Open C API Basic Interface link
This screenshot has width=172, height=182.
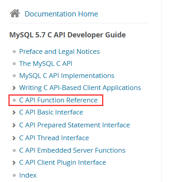click(x=51, y=112)
